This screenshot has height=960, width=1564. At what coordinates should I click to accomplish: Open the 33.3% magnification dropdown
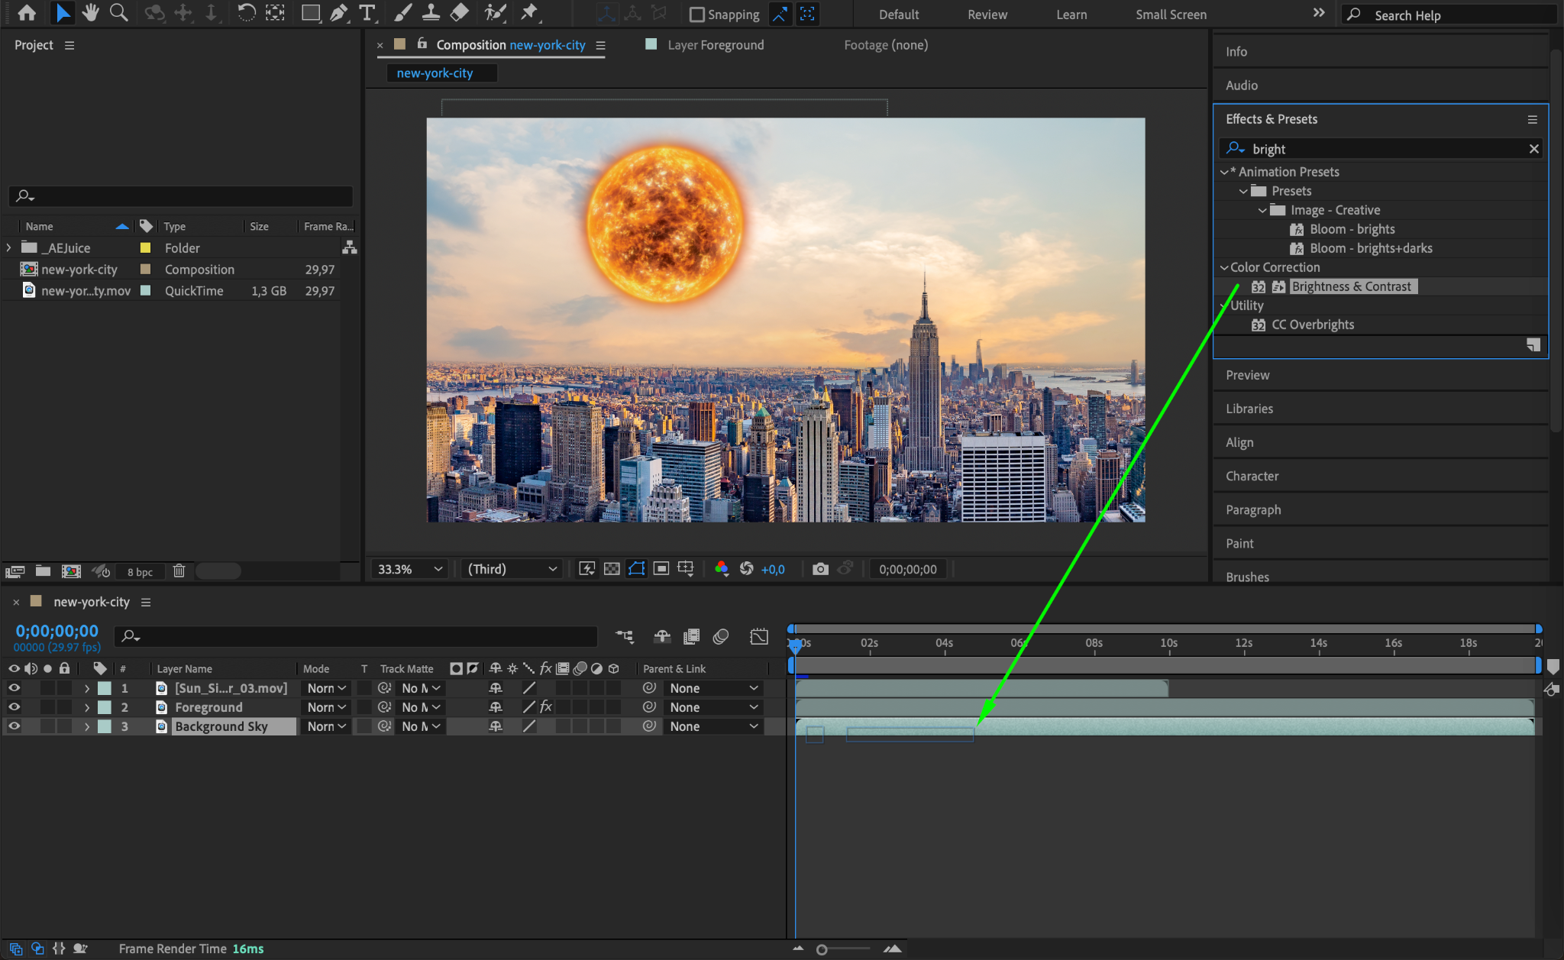pyautogui.click(x=409, y=569)
